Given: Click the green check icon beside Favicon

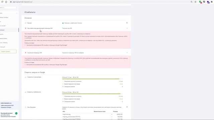Looking at the screenshot, I should point(25,23).
